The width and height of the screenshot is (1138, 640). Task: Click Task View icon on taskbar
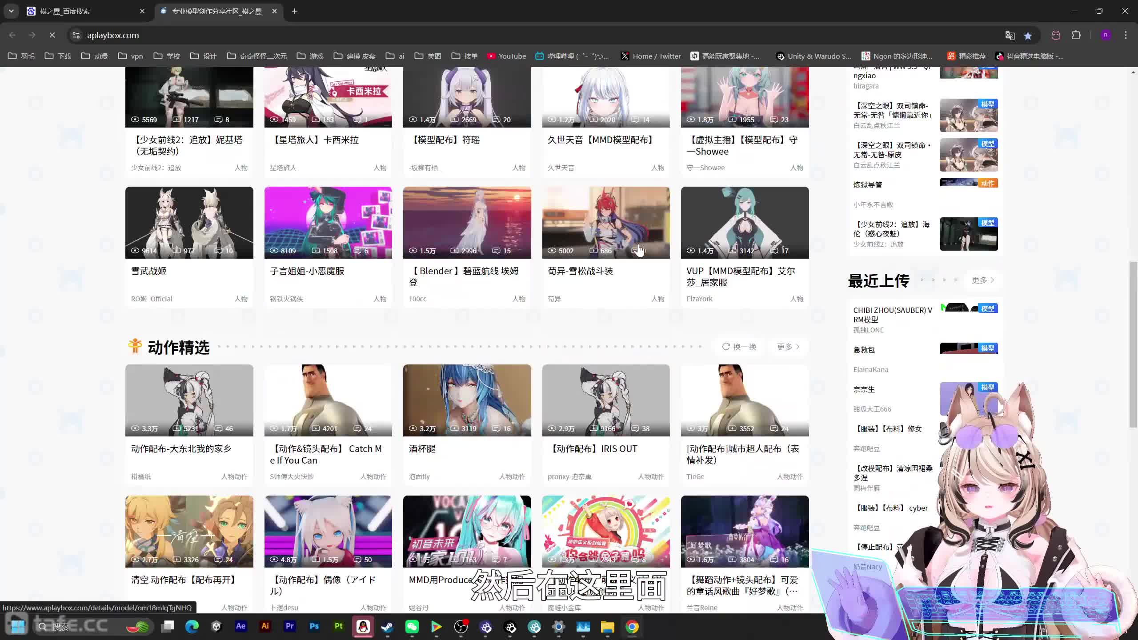click(x=168, y=627)
